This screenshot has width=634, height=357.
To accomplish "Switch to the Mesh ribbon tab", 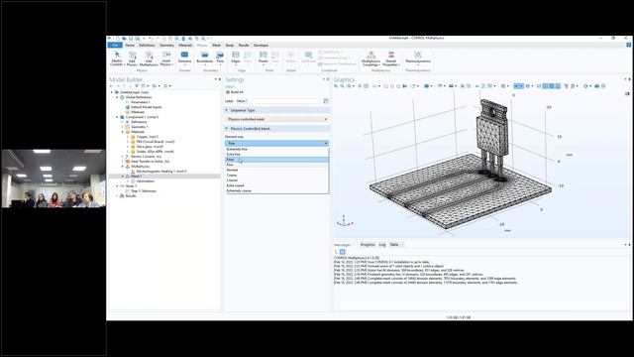I will pyautogui.click(x=217, y=45).
